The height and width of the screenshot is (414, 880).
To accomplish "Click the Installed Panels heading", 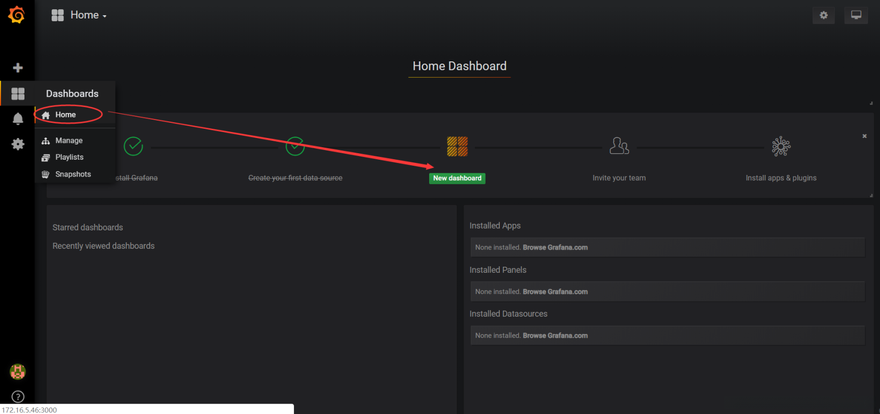I will coord(498,269).
